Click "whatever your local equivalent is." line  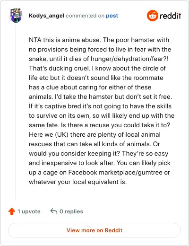[x=78, y=182]
